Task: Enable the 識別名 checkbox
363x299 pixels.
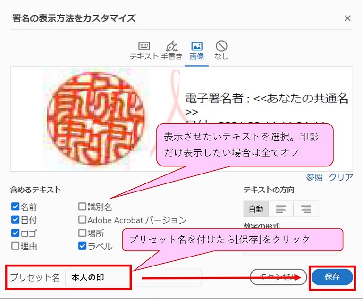Action: [82, 207]
